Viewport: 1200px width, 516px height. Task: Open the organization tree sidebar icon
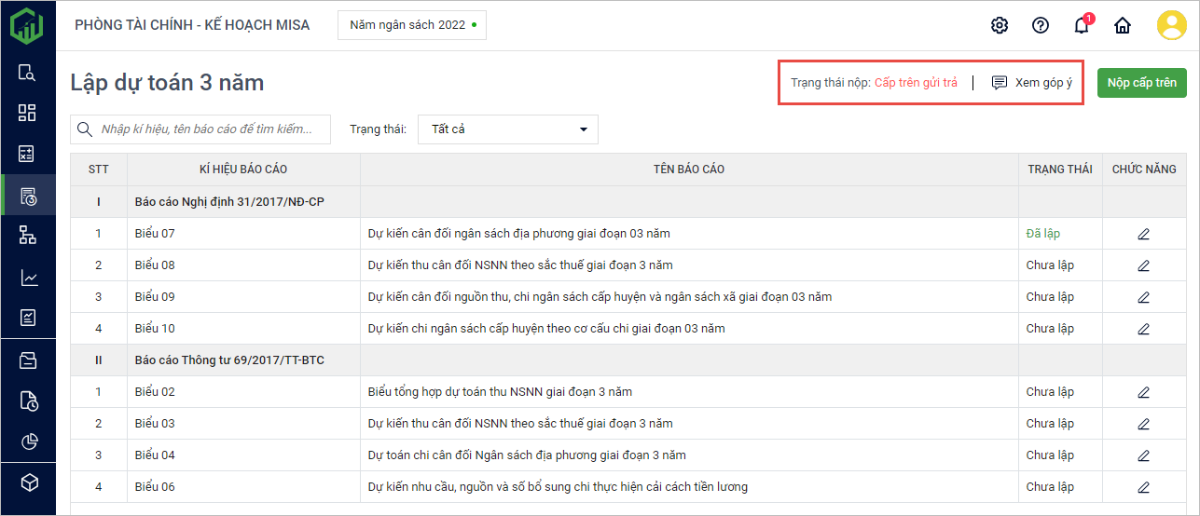(x=27, y=236)
